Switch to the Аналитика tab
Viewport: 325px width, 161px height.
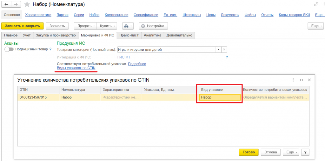coord(153,35)
